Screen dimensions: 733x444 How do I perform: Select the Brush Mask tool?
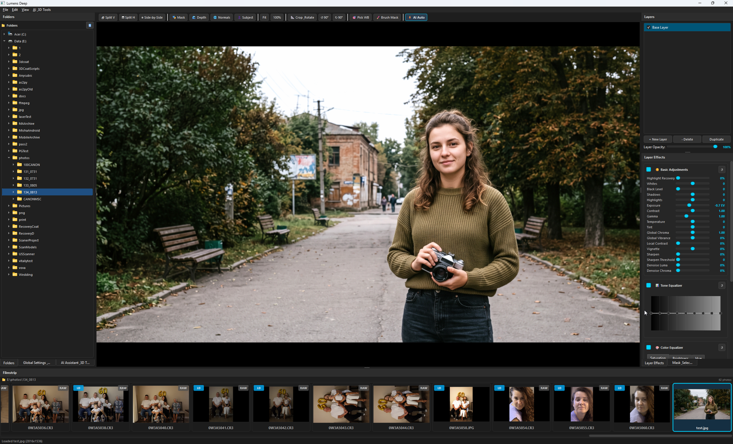tap(387, 18)
